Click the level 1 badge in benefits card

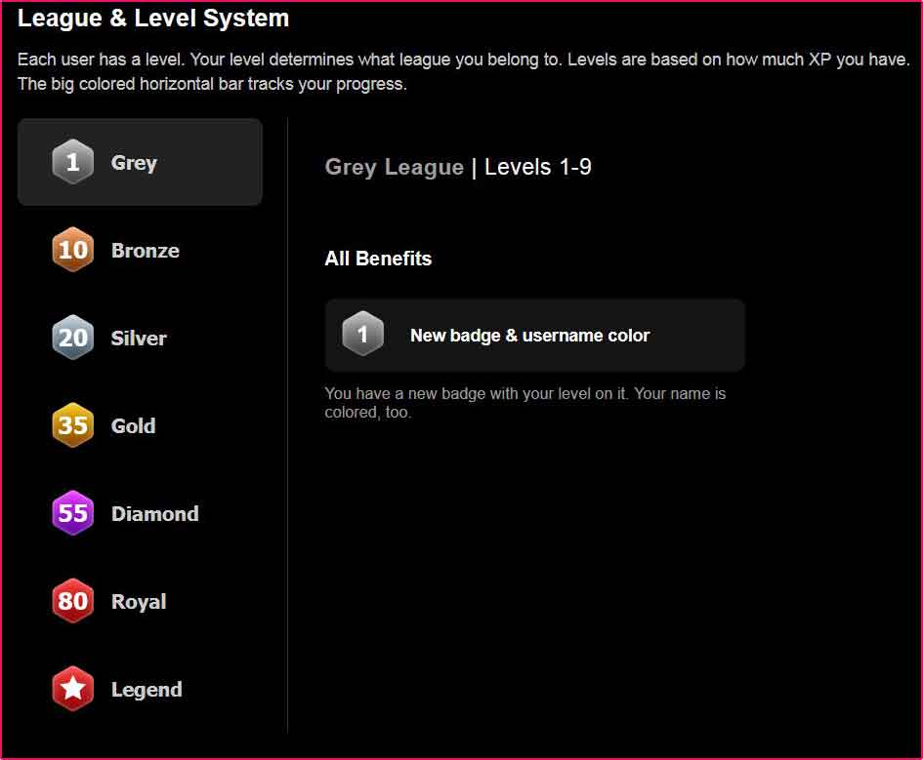pyautogui.click(x=362, y=334)
